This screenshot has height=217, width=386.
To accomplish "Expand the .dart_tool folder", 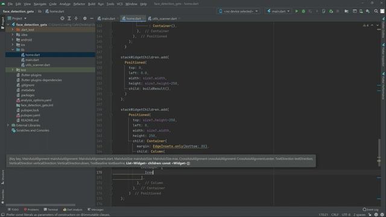I will coord(13,30).
